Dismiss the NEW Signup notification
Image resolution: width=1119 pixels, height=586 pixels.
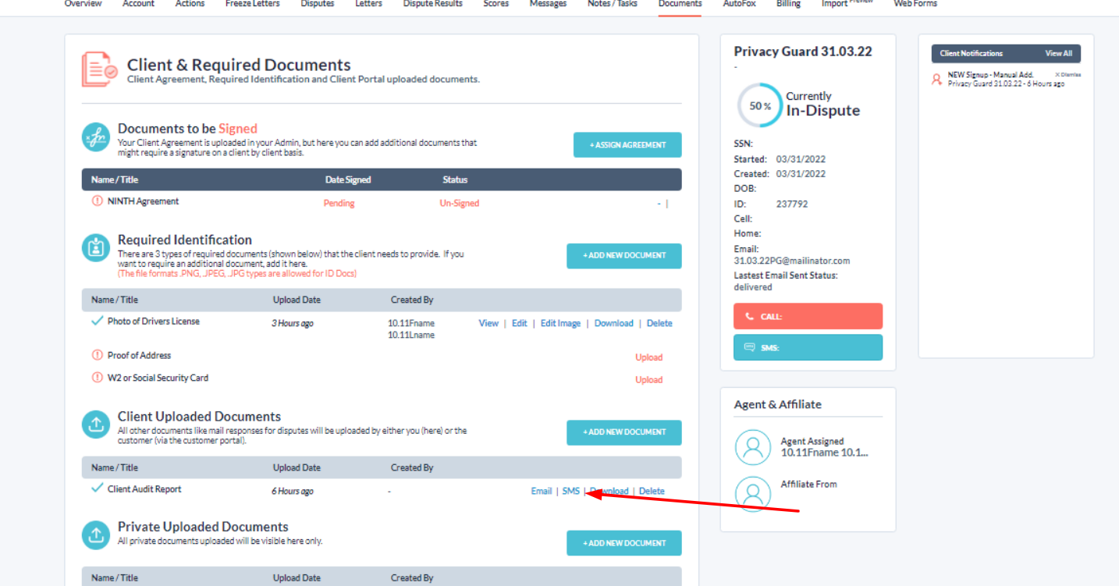pos(1067,75)
